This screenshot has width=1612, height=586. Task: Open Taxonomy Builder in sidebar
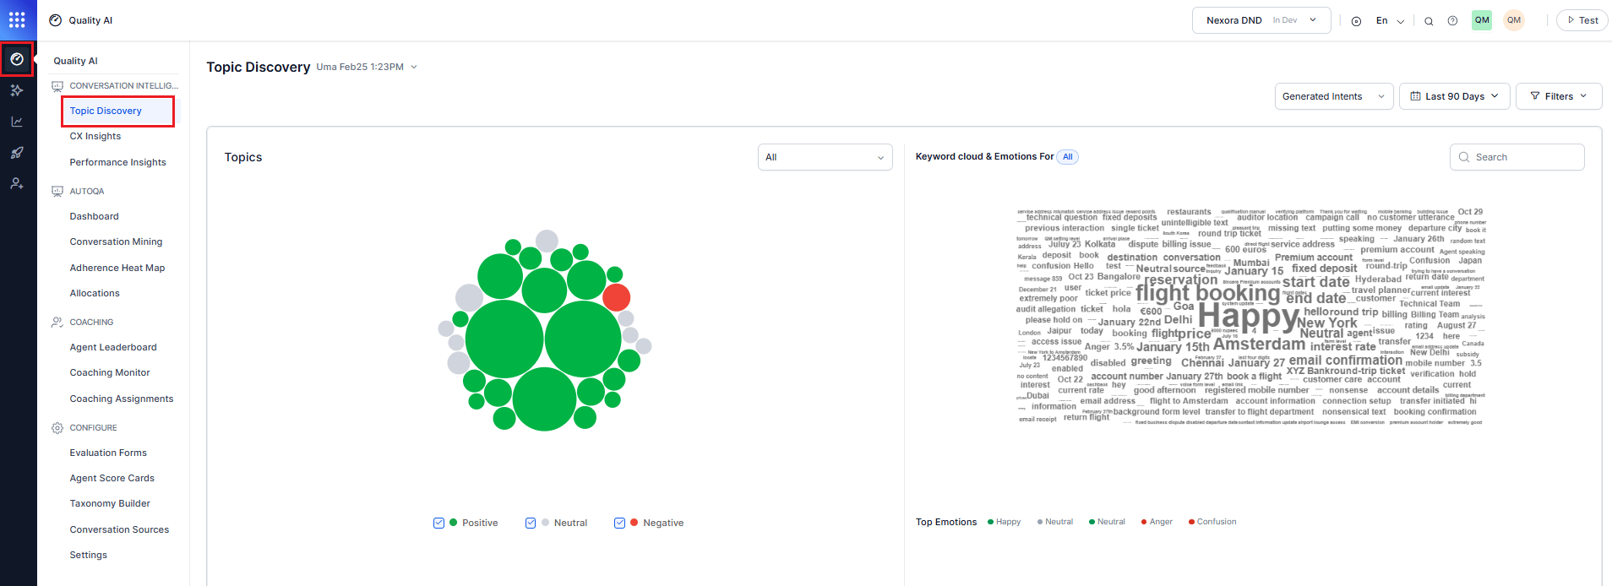pos(110,504)
